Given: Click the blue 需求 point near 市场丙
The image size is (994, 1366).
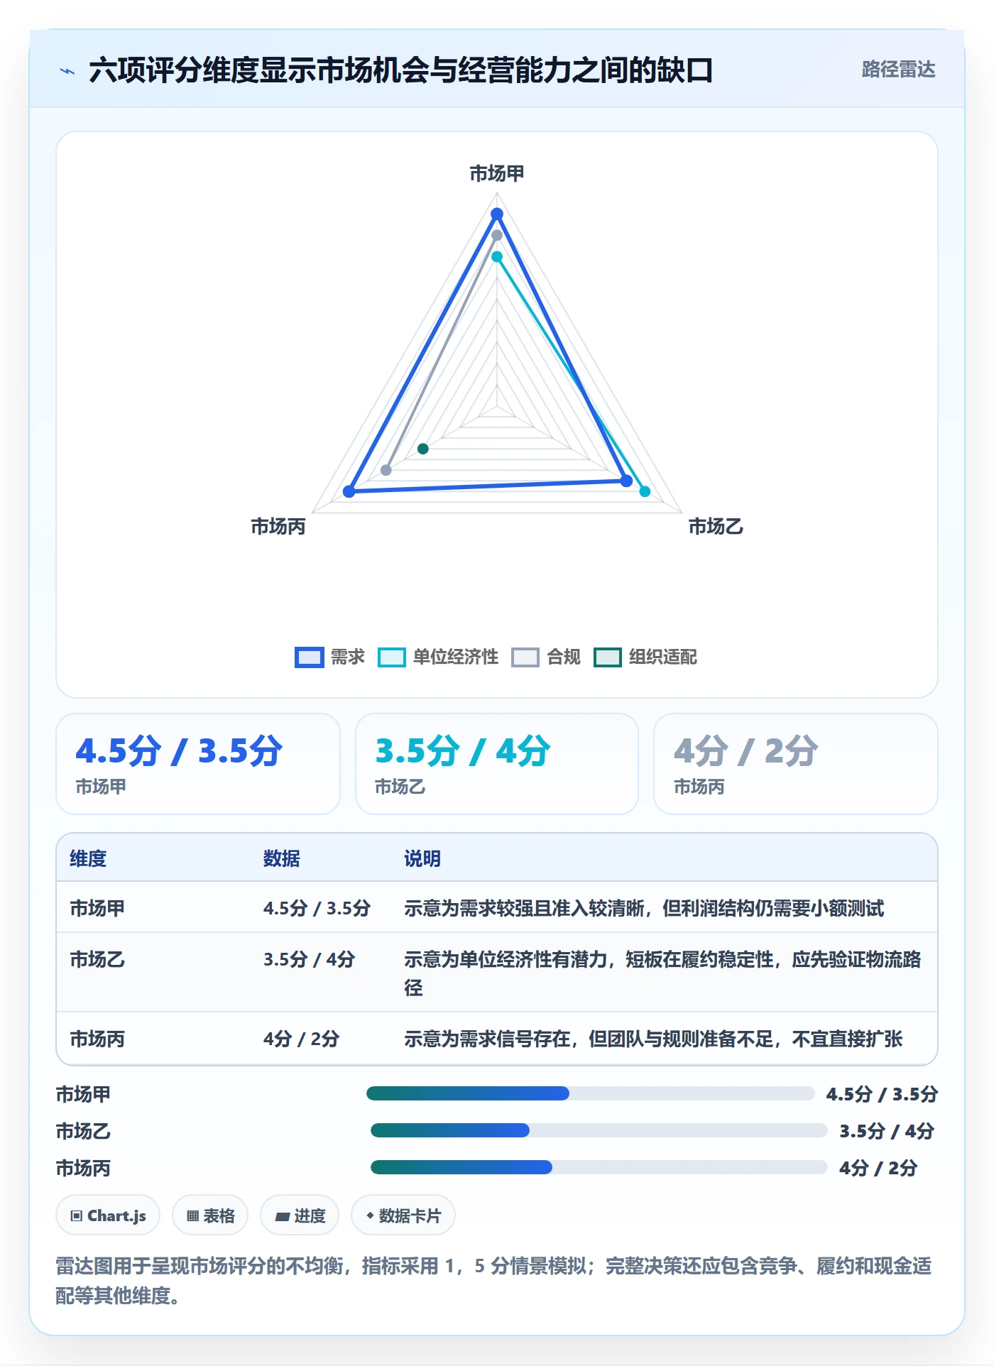Looking at the screenshot, I should pos(349,491).
